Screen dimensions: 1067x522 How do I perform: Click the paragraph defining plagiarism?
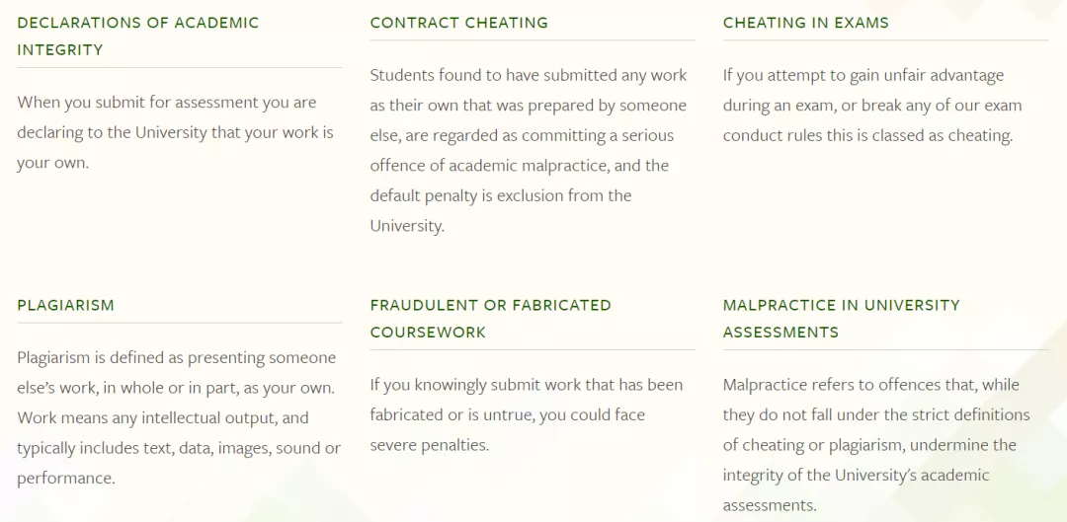(x=178, y=417)
